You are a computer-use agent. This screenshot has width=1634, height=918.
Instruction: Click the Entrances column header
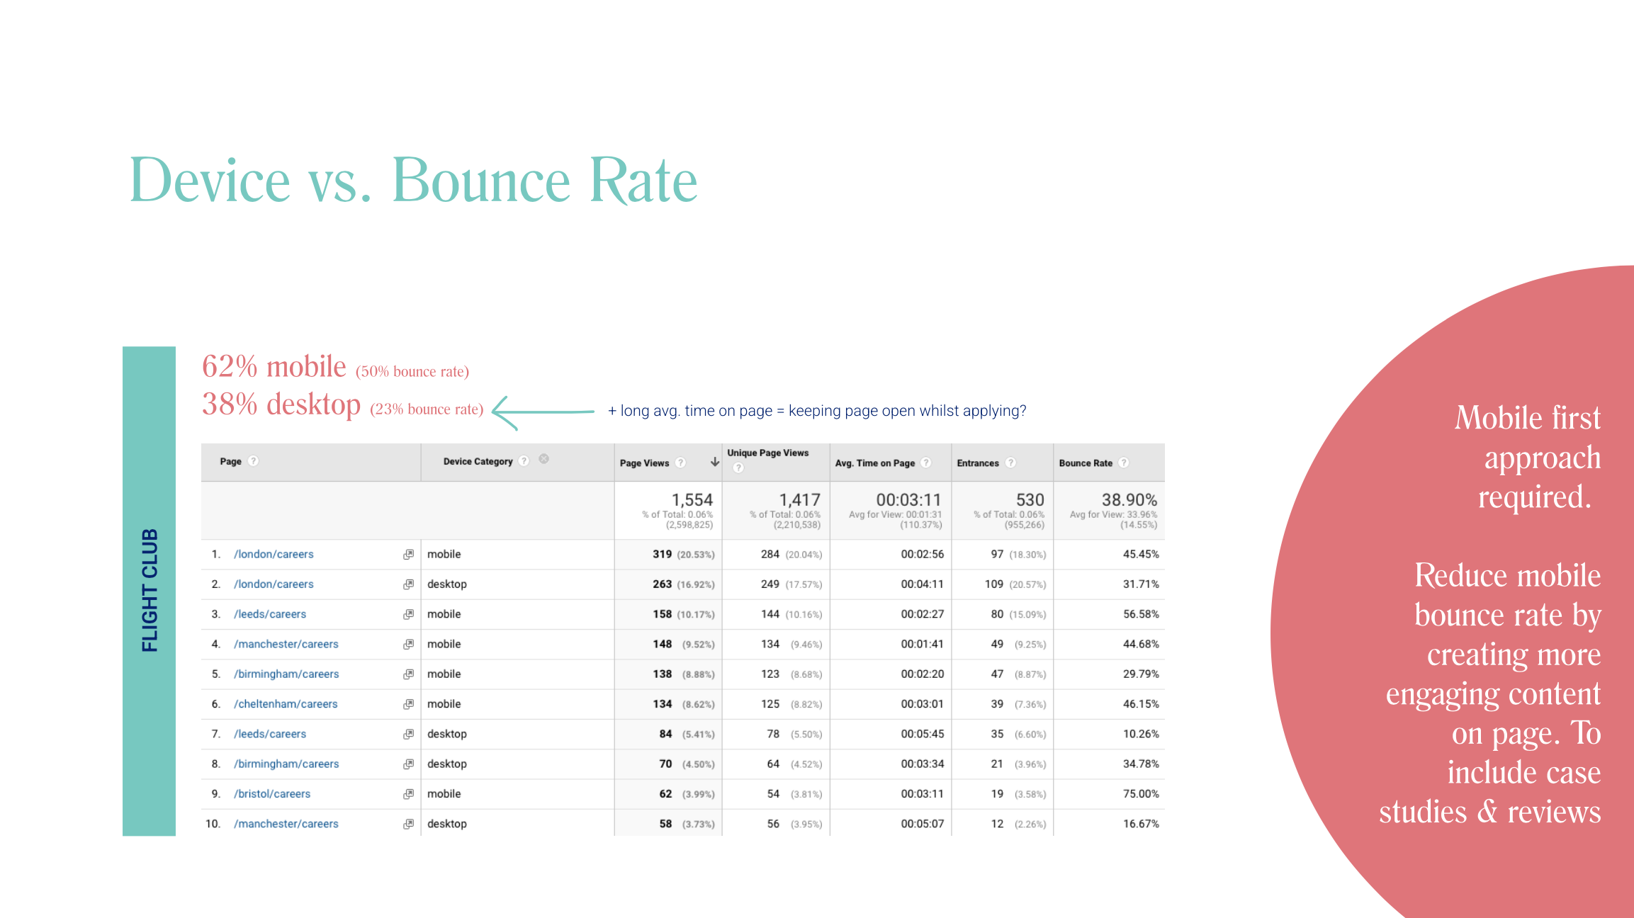[x=978, y=463]
